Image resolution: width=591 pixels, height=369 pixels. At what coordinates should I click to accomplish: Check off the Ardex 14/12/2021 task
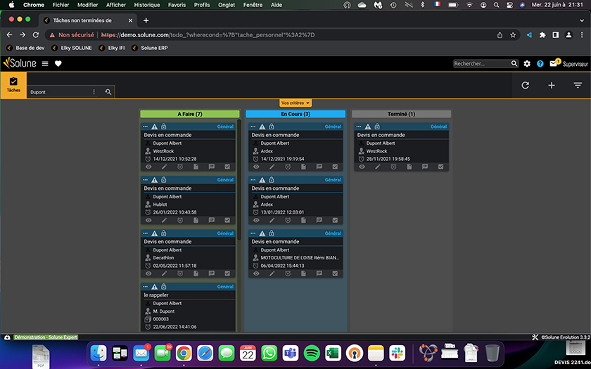(335, 167)
